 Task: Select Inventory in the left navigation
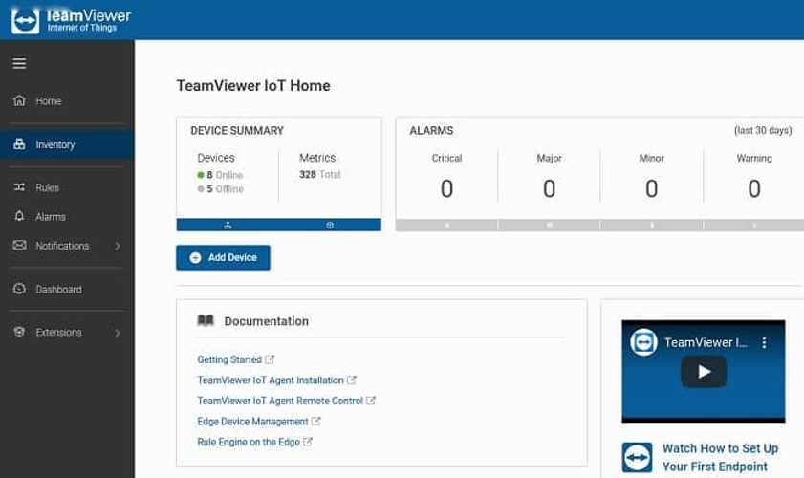tap(54, 145)
